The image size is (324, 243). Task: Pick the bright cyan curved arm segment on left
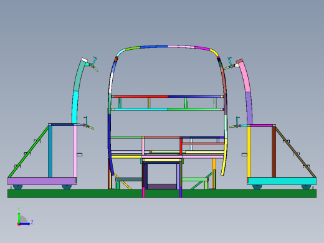pos(75,107)
